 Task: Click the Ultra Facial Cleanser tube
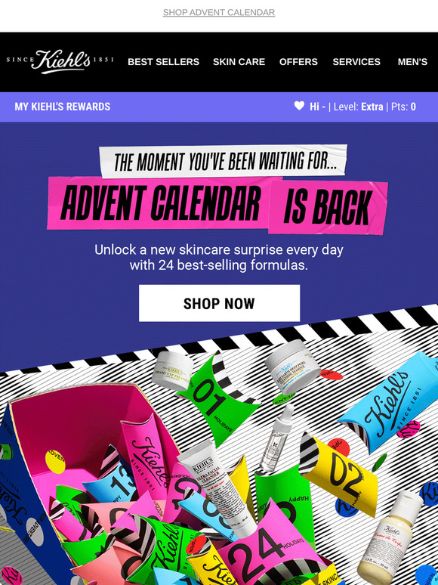point(217,489)
